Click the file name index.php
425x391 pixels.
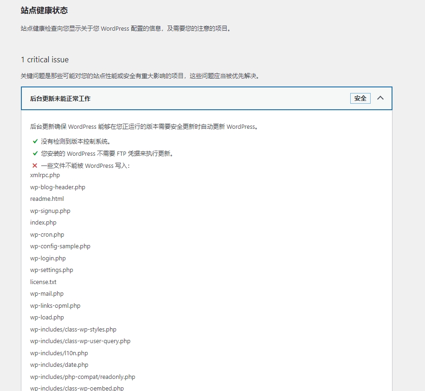click(x=43, y=223)
